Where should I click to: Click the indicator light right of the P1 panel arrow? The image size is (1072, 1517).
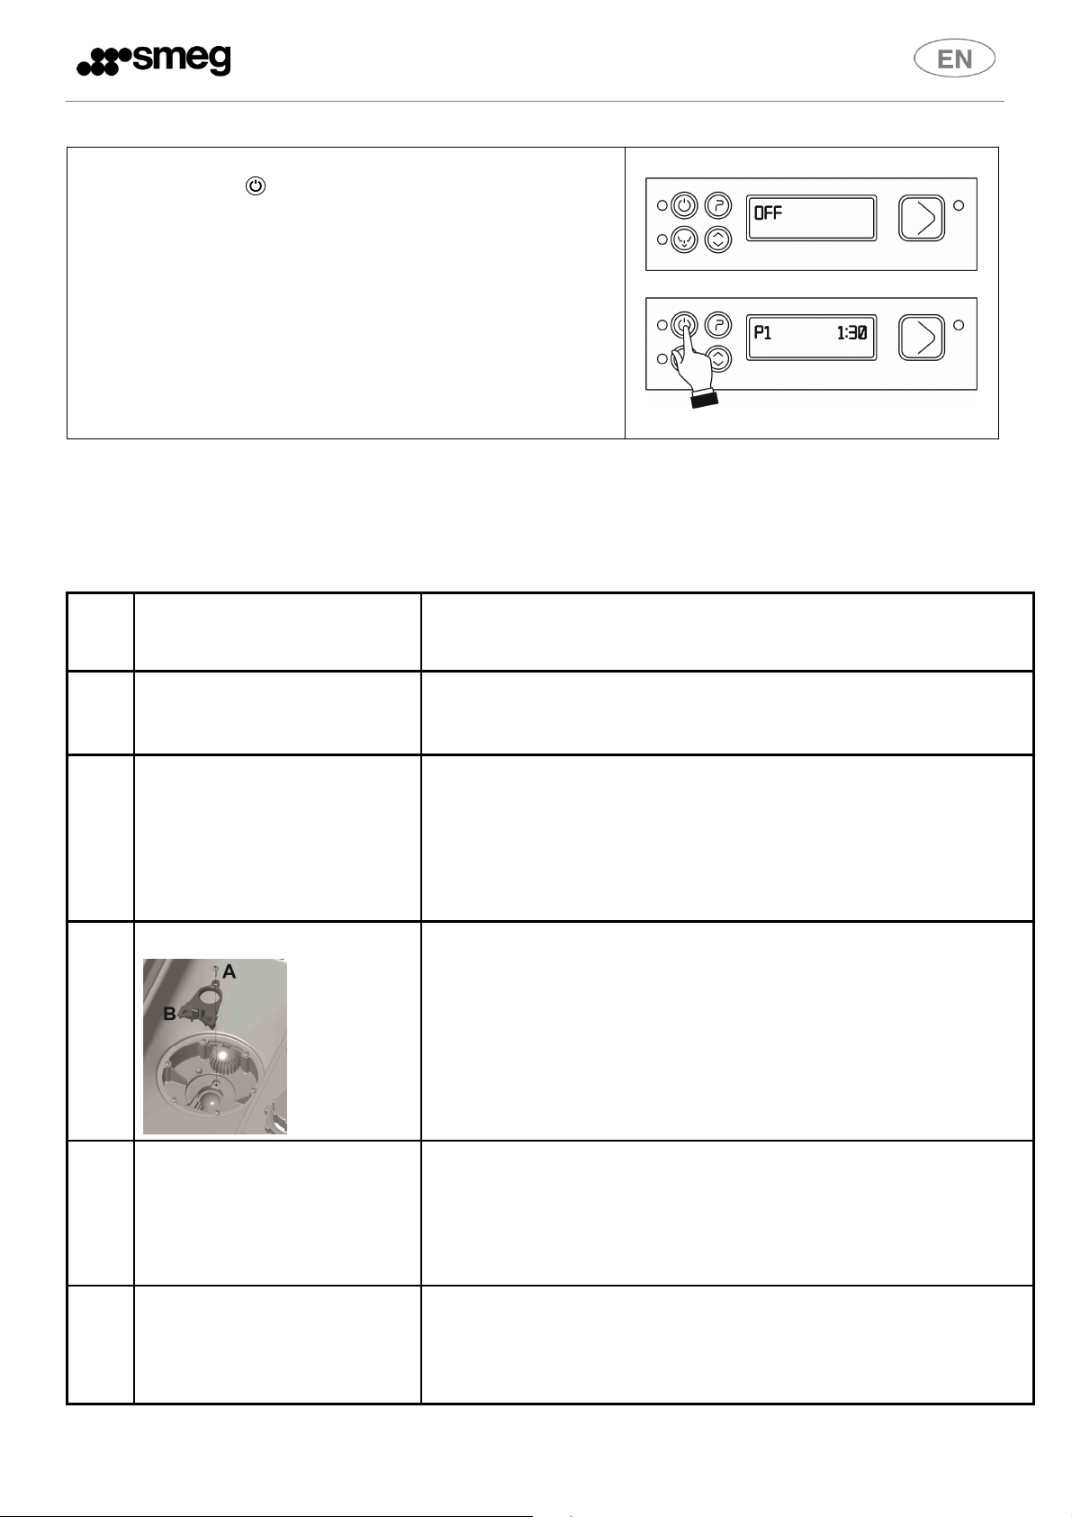[959, 325]
